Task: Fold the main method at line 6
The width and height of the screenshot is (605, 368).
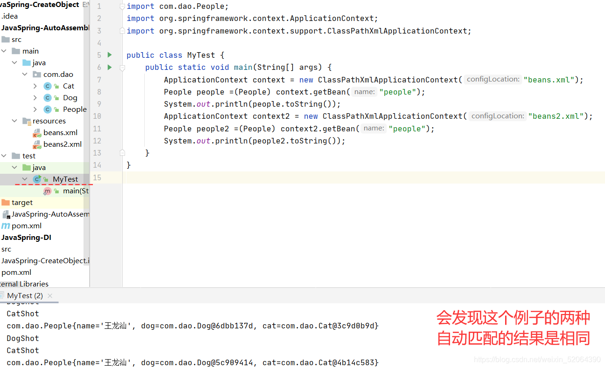Action: point(122,68)
